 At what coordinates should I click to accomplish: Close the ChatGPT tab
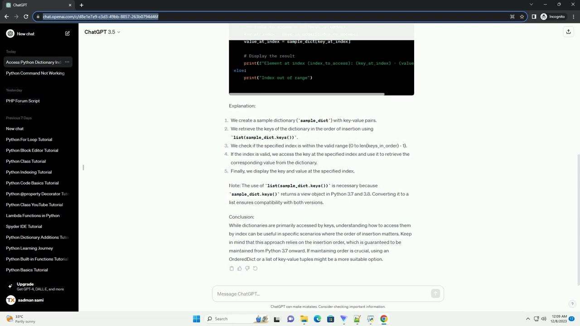click(70, 5)
